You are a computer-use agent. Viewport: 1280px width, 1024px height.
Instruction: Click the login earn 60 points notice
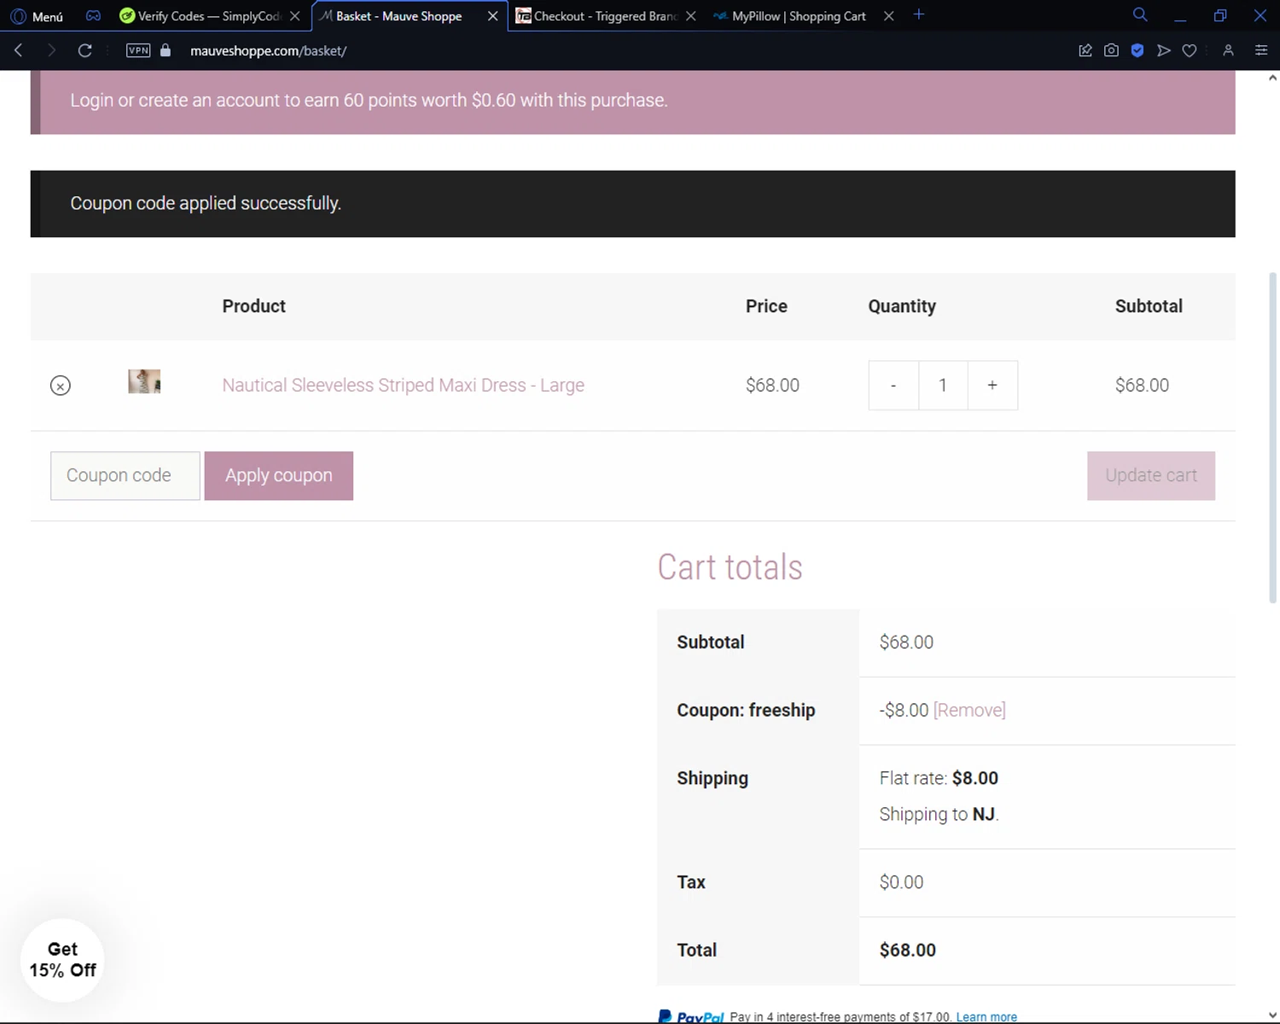tap(369, 100)
